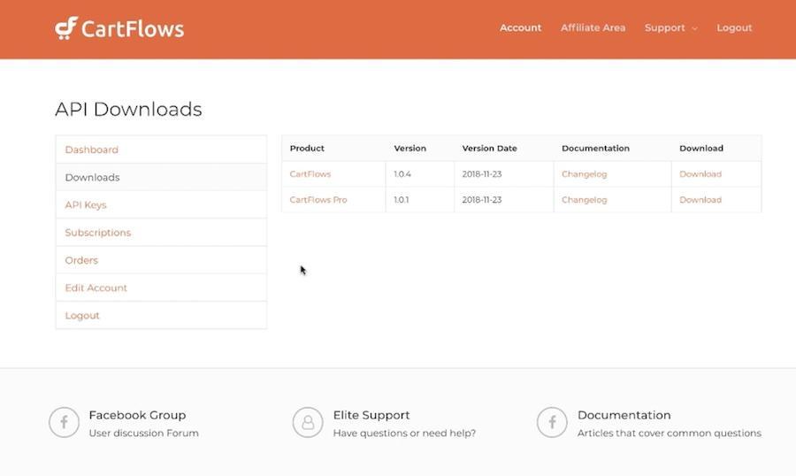The width and height of the screenshot is (796, 476).
Task: Open the Facebook Group circle icon
Action: pos(64,422)
